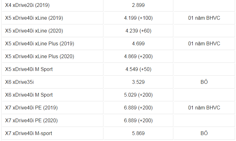Select X5 xDrive40i xLine (2019) row name
Image resolution: width=236 pixels, height=141 pixels.
click(x=34, y=18)
